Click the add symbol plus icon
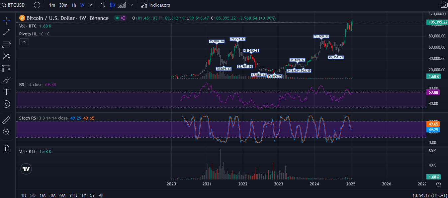Screen dimensions: 448x198 click(x=37, y=5)
